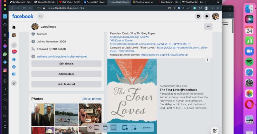Select Capture Entire Screen mode
The image size is (257, 134).
(96, 128)
